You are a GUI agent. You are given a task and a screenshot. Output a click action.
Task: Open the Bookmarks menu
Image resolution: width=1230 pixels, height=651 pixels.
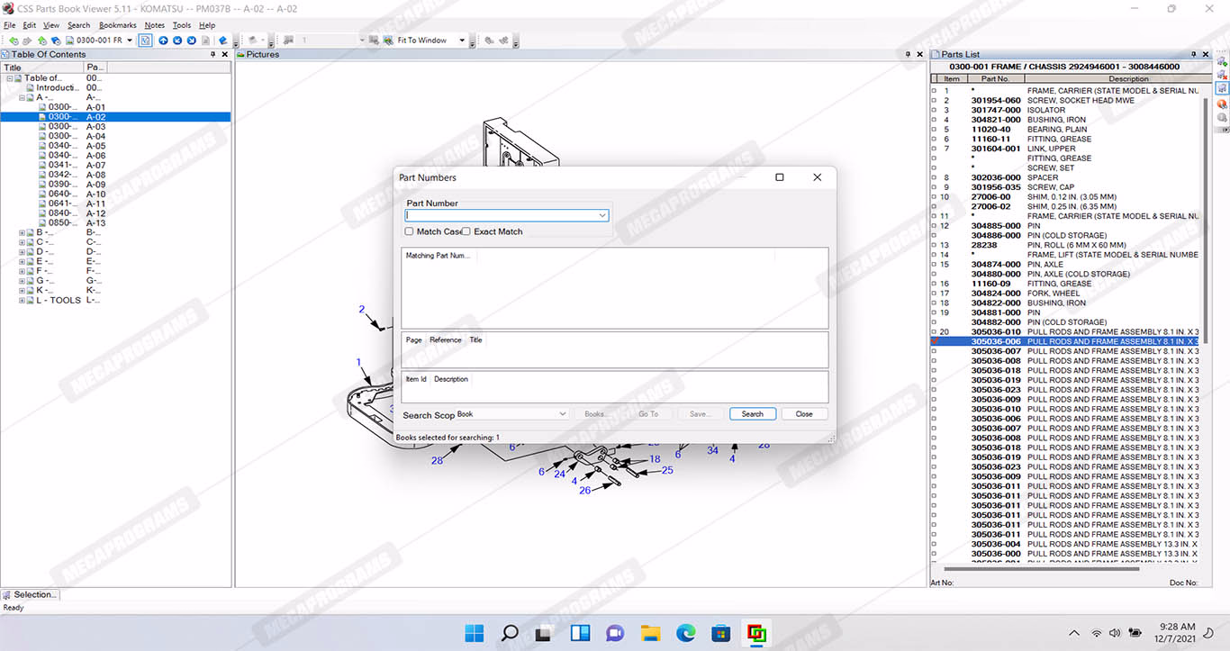pyautogui.click(x=116, y=25)
